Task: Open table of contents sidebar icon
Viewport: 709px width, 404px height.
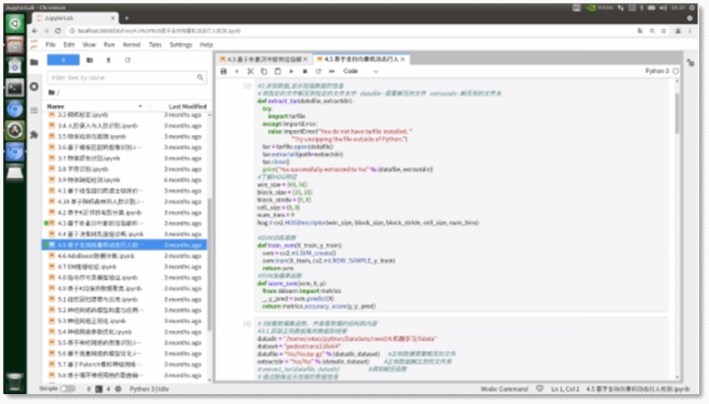Action: pyautogui.click(x=34, y=110)
